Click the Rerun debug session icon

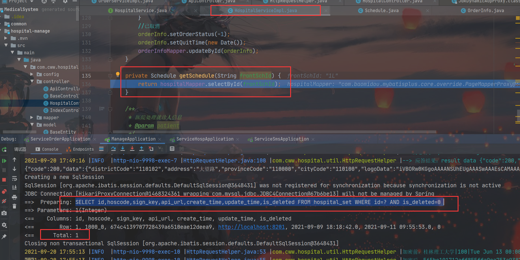[4, 149]
